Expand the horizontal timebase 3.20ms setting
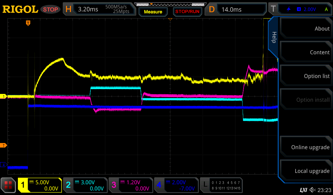Screen dimensions: 333x195 99,9
